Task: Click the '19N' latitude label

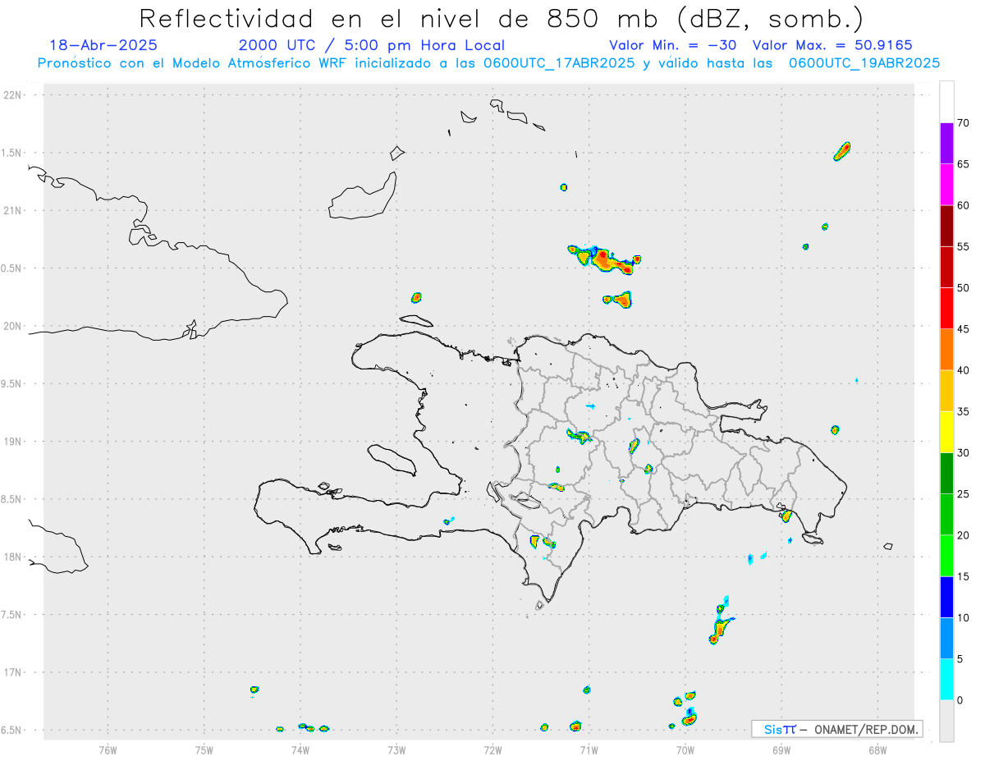Action: pyautogui.click(x=13, y=442)
